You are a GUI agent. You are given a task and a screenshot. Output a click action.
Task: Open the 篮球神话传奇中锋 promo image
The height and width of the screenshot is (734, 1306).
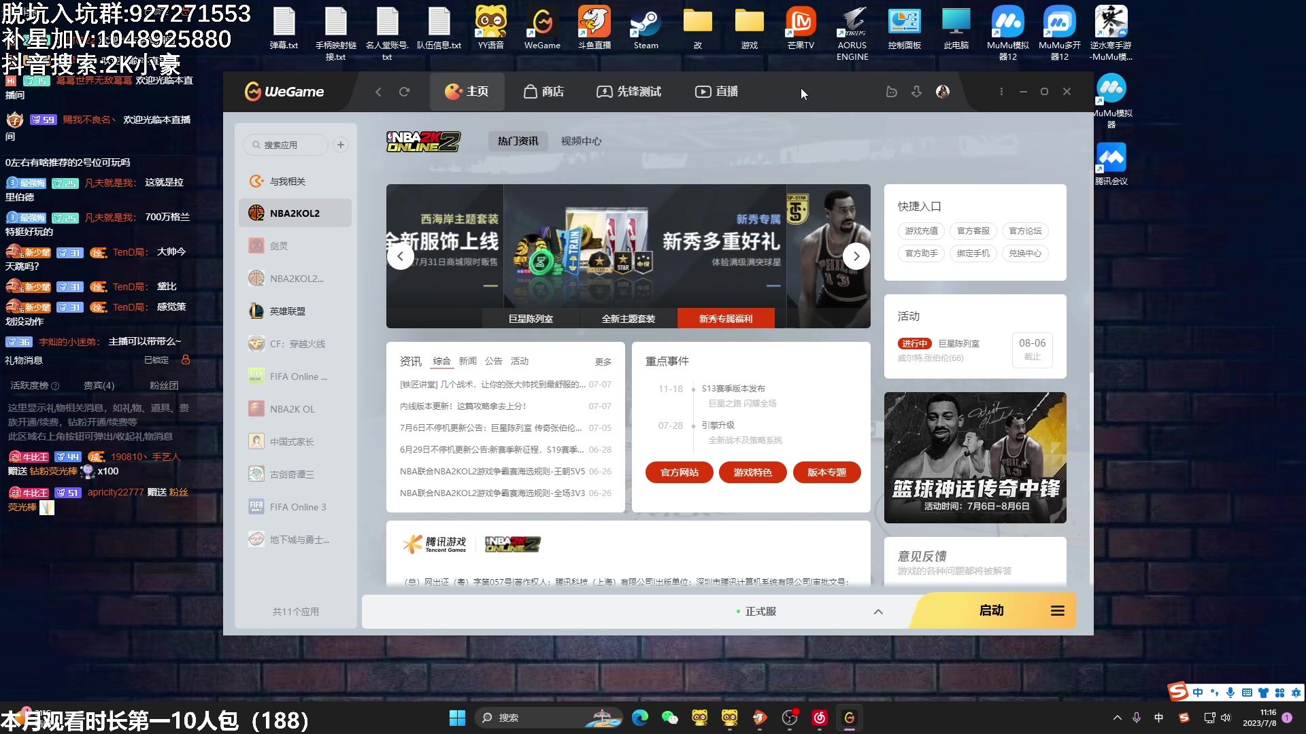point(975,457)
